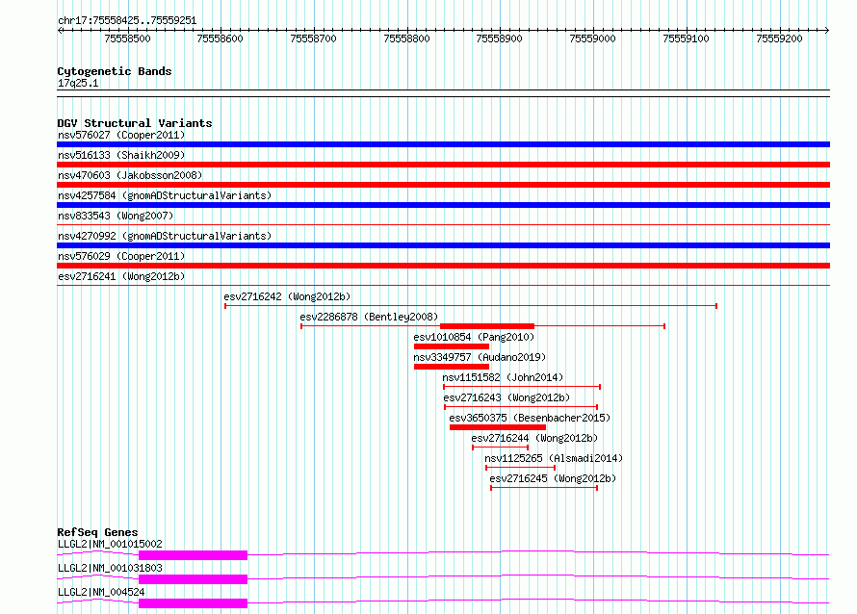The height and width of the screenshot is (614, 857).
Task: Click esv3650375 (Besenbacher2015) label
Action: tap(530, 418)
